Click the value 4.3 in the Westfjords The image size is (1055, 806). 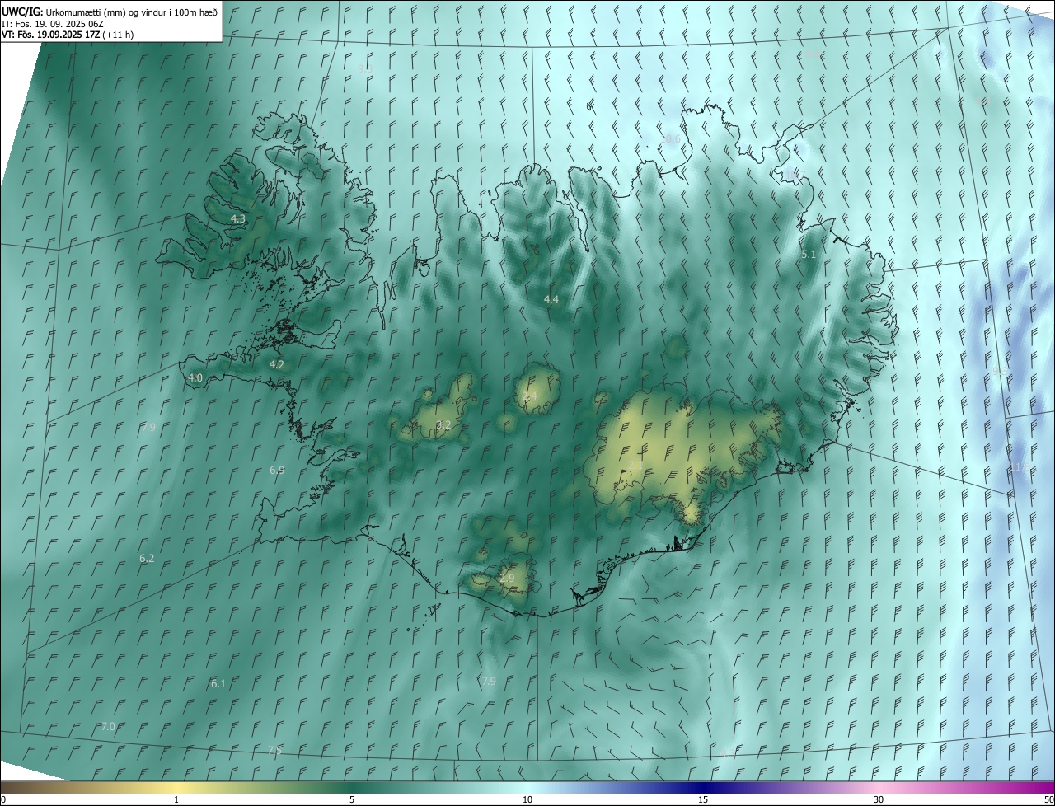(238, 219)
